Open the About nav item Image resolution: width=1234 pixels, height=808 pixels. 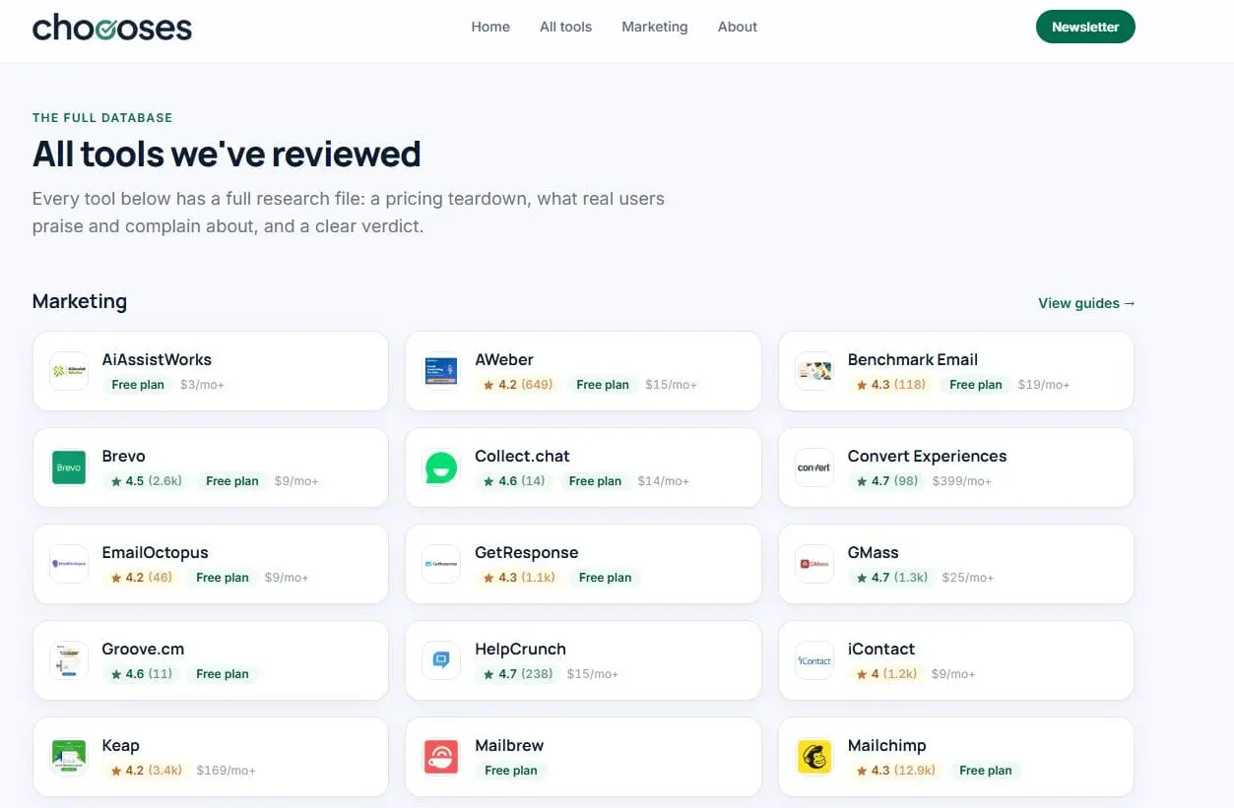coord(738,27)
